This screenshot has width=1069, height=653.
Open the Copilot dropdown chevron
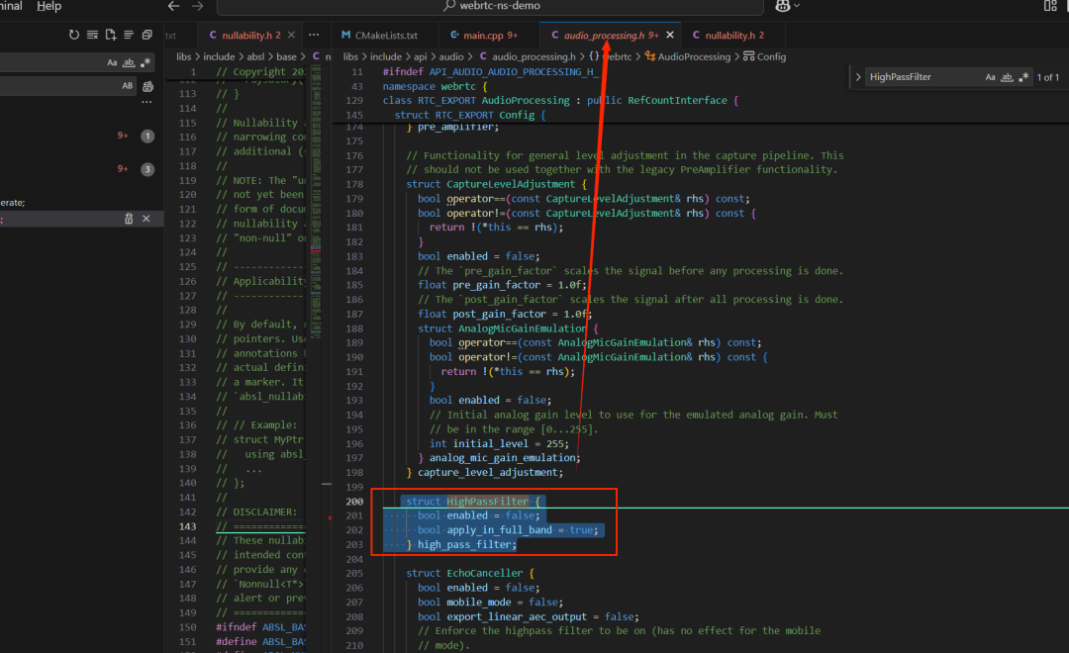point(797,6)
